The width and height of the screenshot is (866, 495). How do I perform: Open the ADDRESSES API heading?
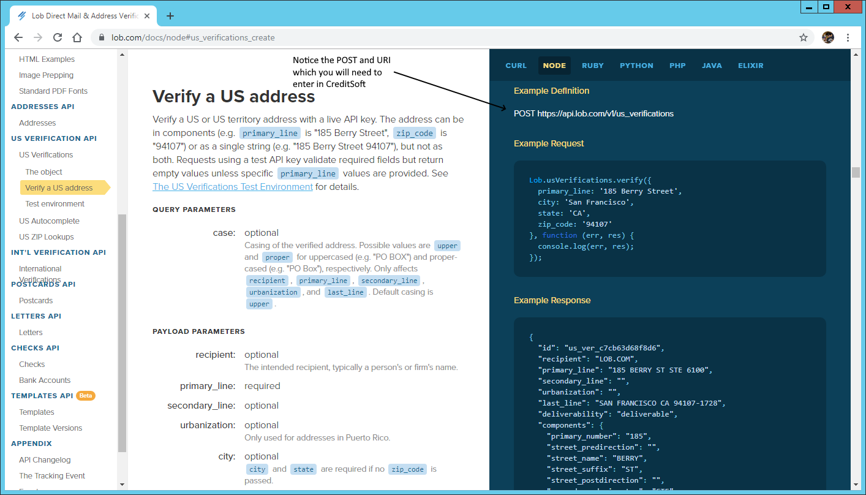tap(43, 107)
